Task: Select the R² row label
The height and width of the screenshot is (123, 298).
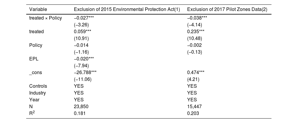Action: click(x=32, y=113)
